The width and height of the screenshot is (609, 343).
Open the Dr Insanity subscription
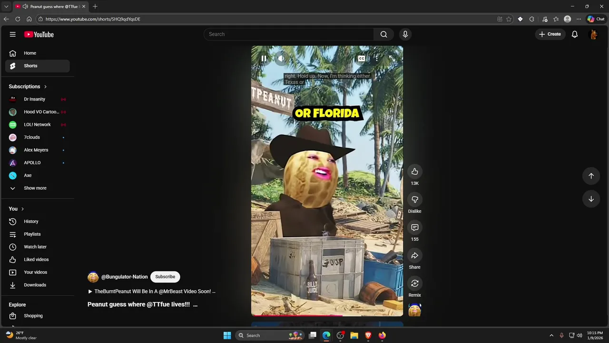(x=38, y=99)
